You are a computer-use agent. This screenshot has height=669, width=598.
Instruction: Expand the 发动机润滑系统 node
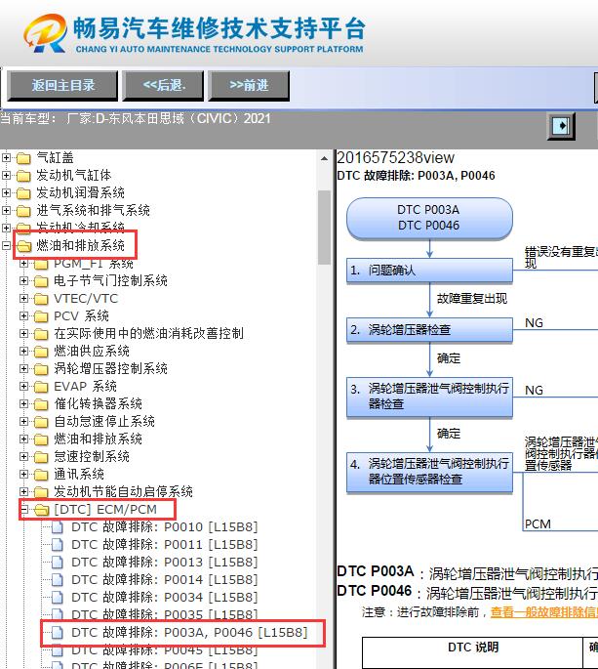7,192
